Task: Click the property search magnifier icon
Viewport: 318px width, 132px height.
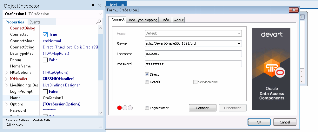Action: (99, 22)
